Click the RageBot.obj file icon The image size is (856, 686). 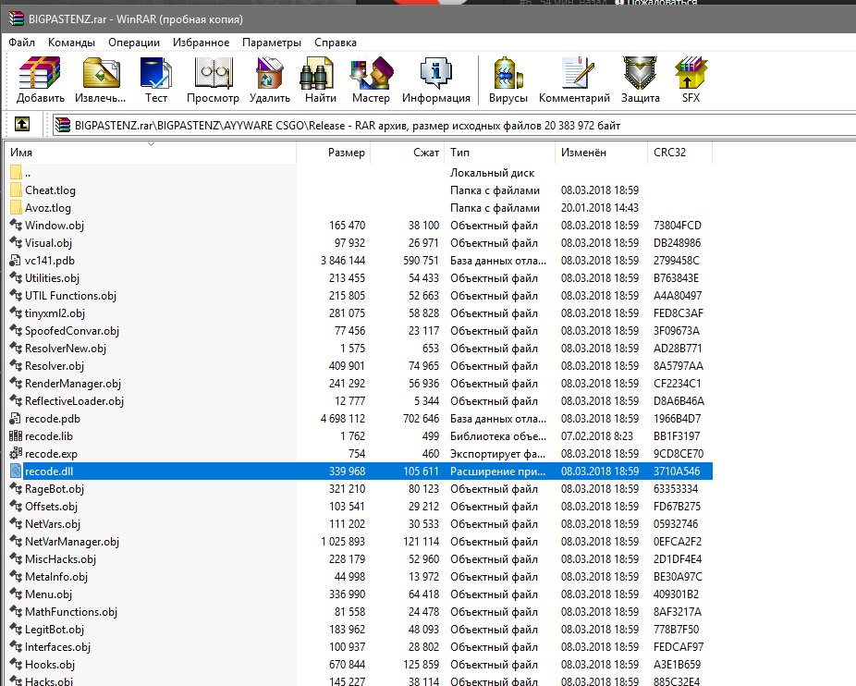[x=16, y=489]
